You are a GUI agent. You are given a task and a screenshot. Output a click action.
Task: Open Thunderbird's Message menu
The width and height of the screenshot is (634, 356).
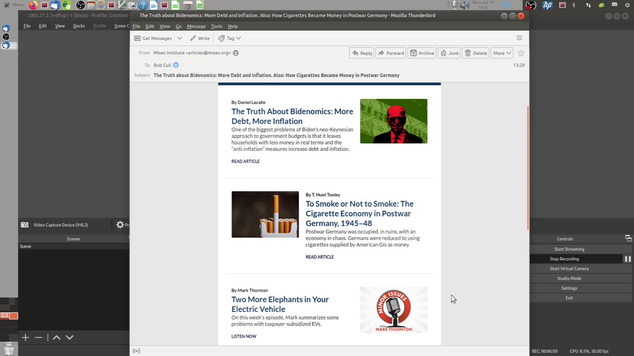point(196,26)
